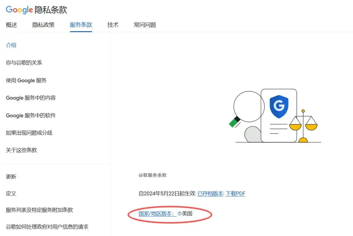Click the Google logo in header

click(19, 10)
